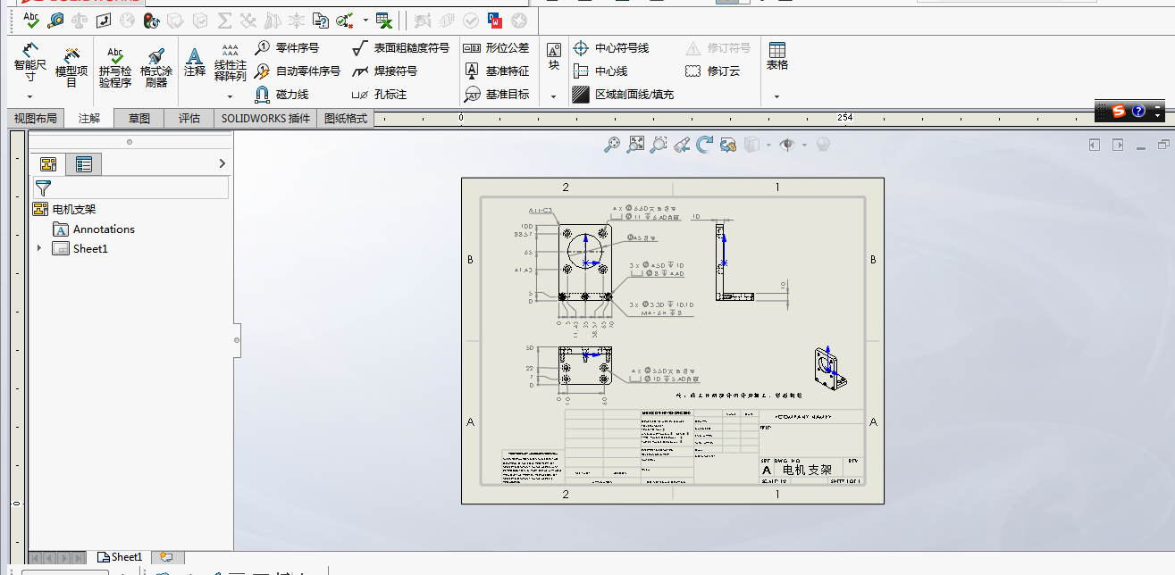Open dropdown beside the check-cross icon in top toolbar

[x=365, y=19]
